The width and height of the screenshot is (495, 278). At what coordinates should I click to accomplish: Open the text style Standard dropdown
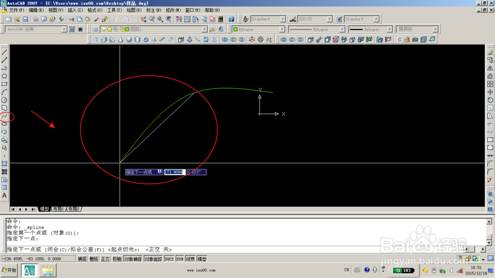pos(283,19)
